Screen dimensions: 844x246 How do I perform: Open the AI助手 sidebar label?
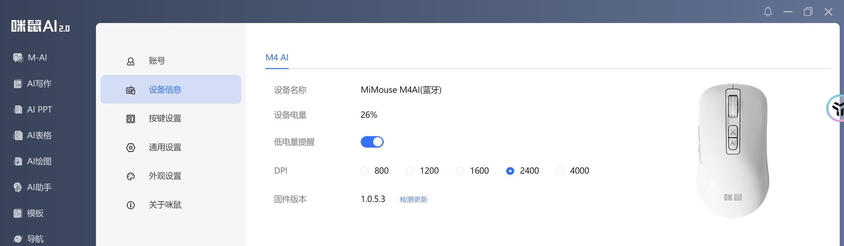tap(39, 187)
